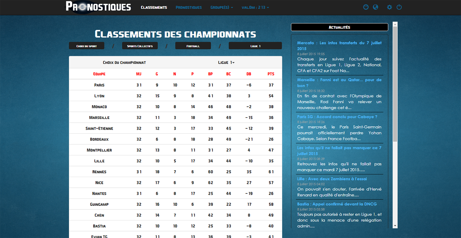This screenshot has width=461, height=238.
Task: Open the Pronostiques menu item
Action: [189, 7]
